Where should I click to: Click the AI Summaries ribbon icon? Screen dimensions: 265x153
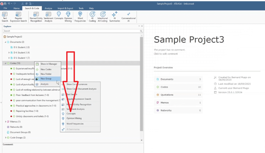pyautogui.click(x=115, y=17)
